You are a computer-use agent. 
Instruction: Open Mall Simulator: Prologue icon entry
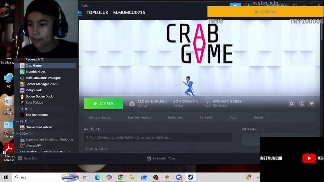click(x=22, y=78)
